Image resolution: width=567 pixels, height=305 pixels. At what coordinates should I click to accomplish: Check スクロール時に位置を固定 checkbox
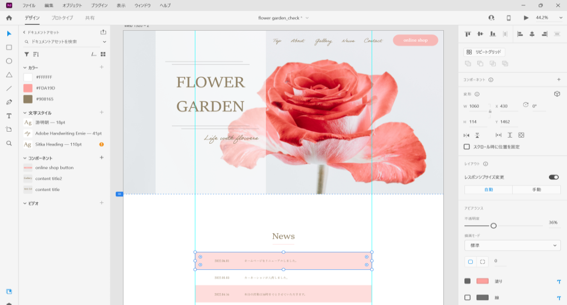[x=467, y=147]
